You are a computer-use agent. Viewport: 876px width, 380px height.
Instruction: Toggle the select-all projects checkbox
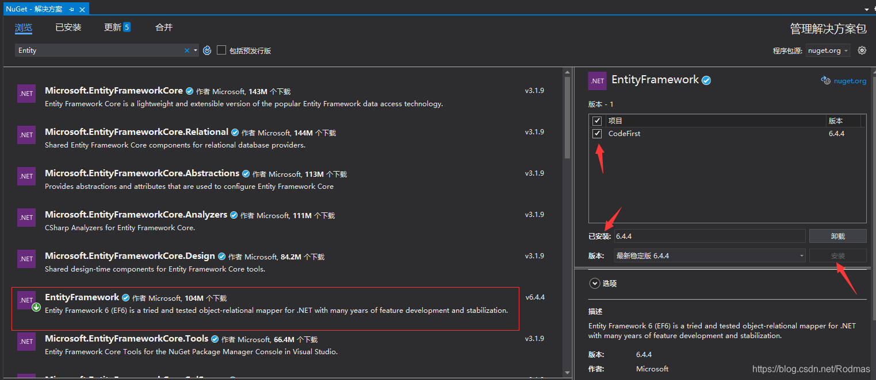[x=597, y=121]
